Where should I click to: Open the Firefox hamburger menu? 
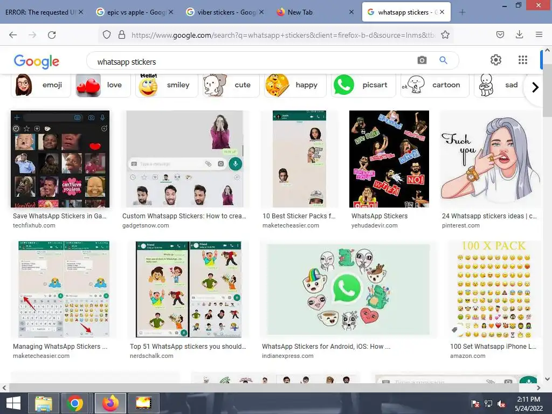click(x=539, y=34)
